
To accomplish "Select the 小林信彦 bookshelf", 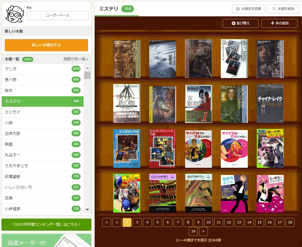I will pos(43,208).
